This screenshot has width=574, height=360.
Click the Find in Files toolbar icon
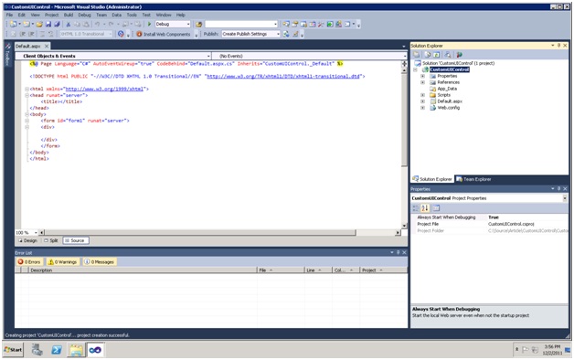pos(198,24)
